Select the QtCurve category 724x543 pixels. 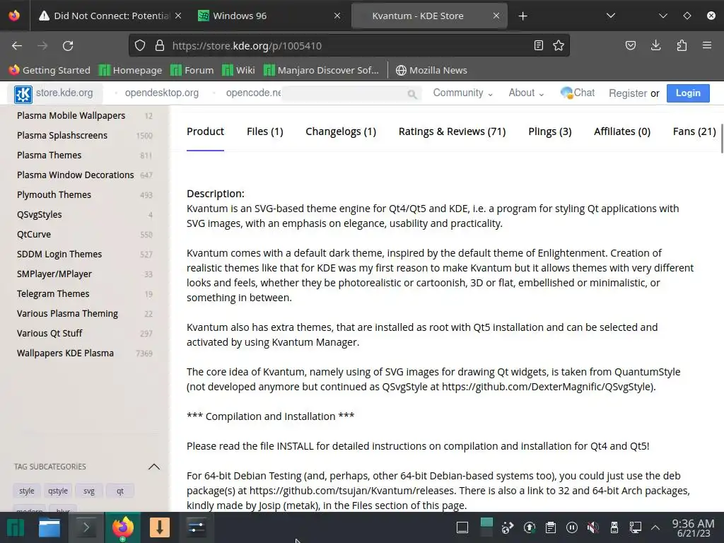[34, 235]
